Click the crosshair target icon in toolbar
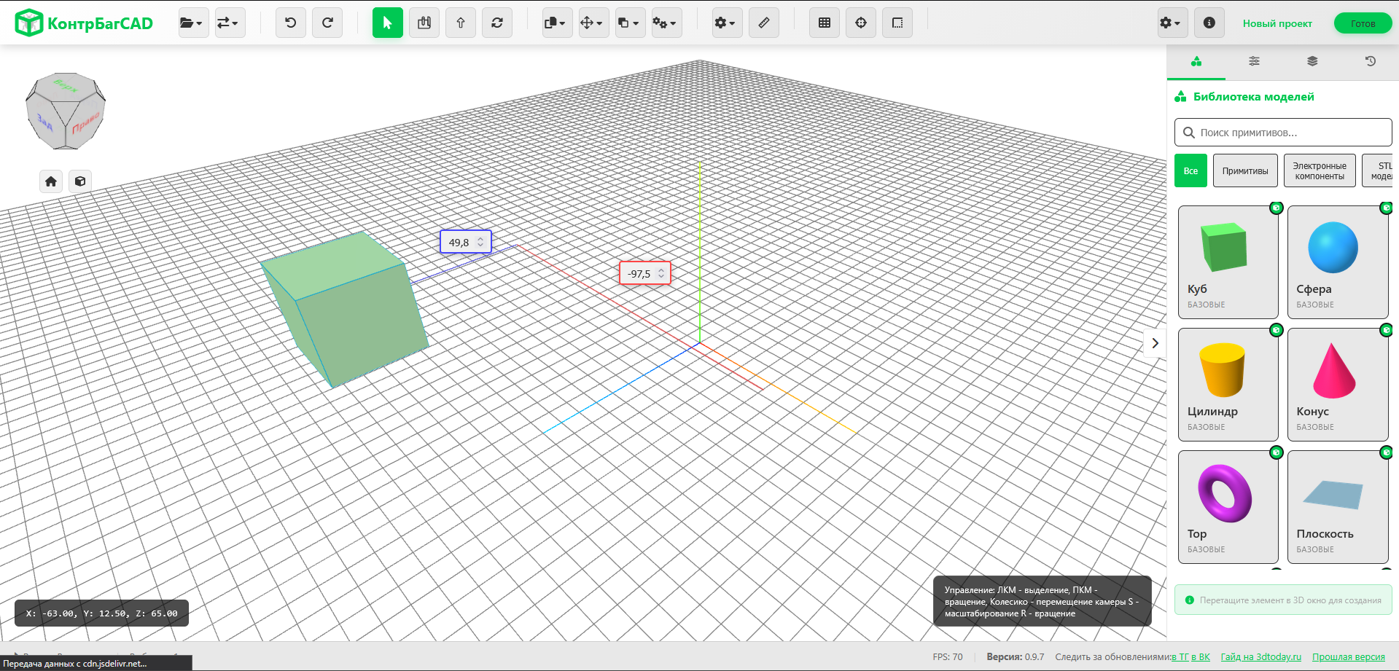The image size is (1399, 671). 860,23
